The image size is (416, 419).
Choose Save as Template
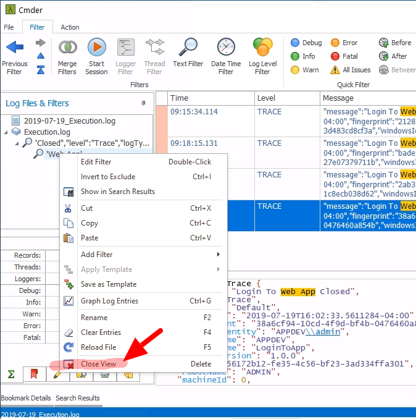[x=144, y=284]
